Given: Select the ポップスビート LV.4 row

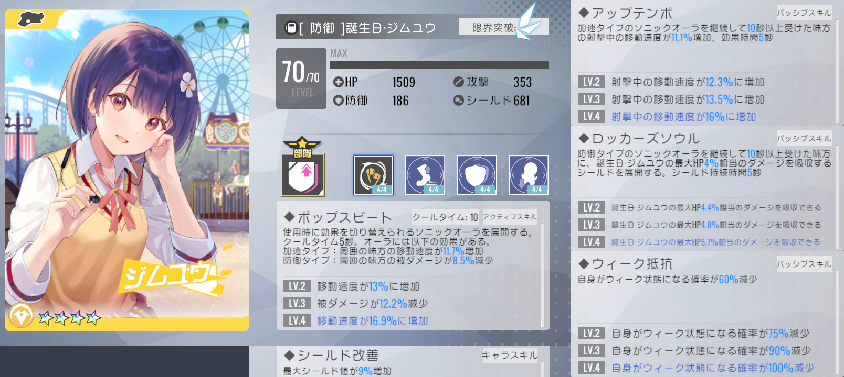Looking at the screenshot, I should pyautogui.click(x=411, y=320).
